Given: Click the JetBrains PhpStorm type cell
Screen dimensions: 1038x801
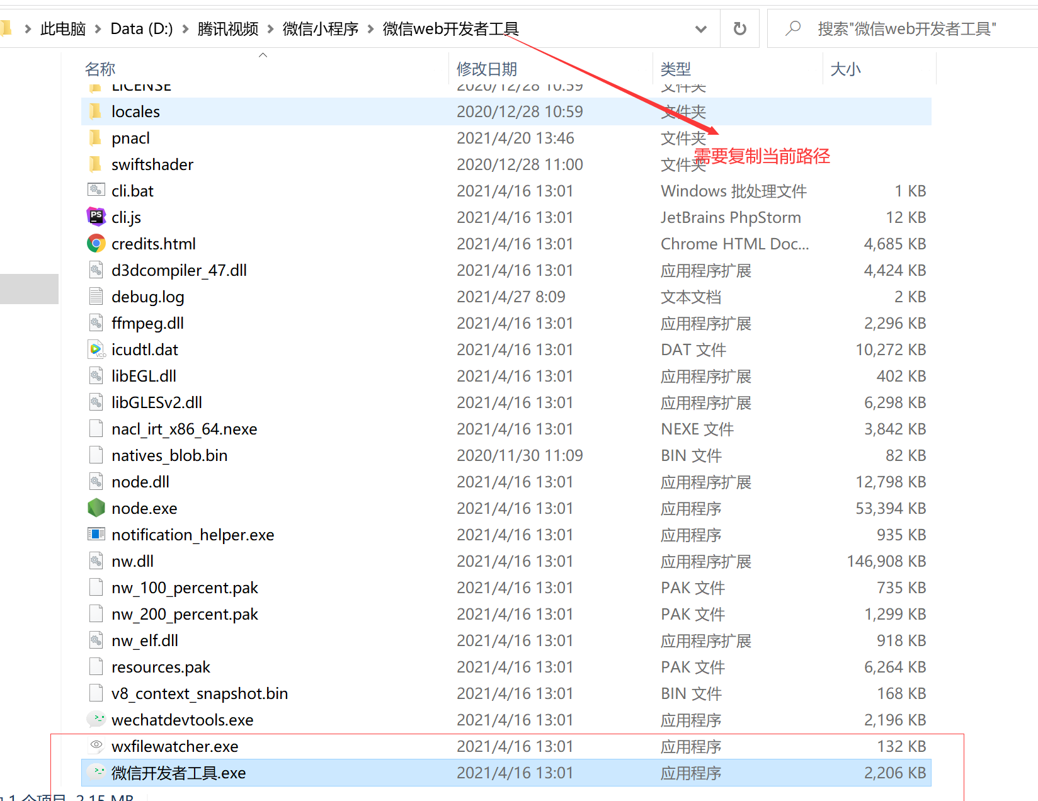Looking at the screenshot, I should coord(731,217).
